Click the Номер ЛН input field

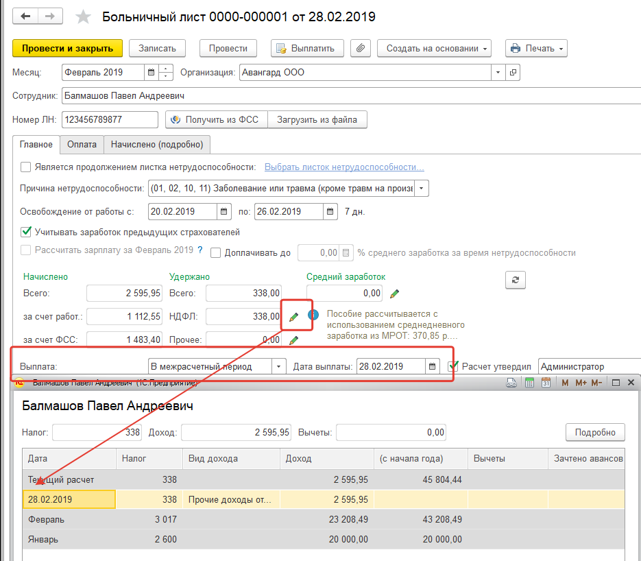110,119
